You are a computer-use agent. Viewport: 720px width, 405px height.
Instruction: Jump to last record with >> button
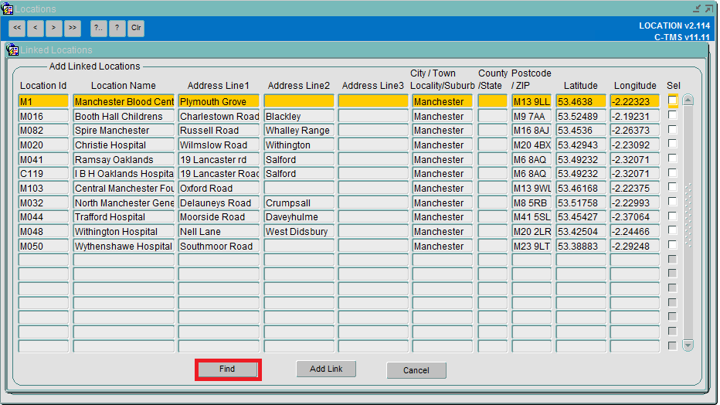[73, 28]
